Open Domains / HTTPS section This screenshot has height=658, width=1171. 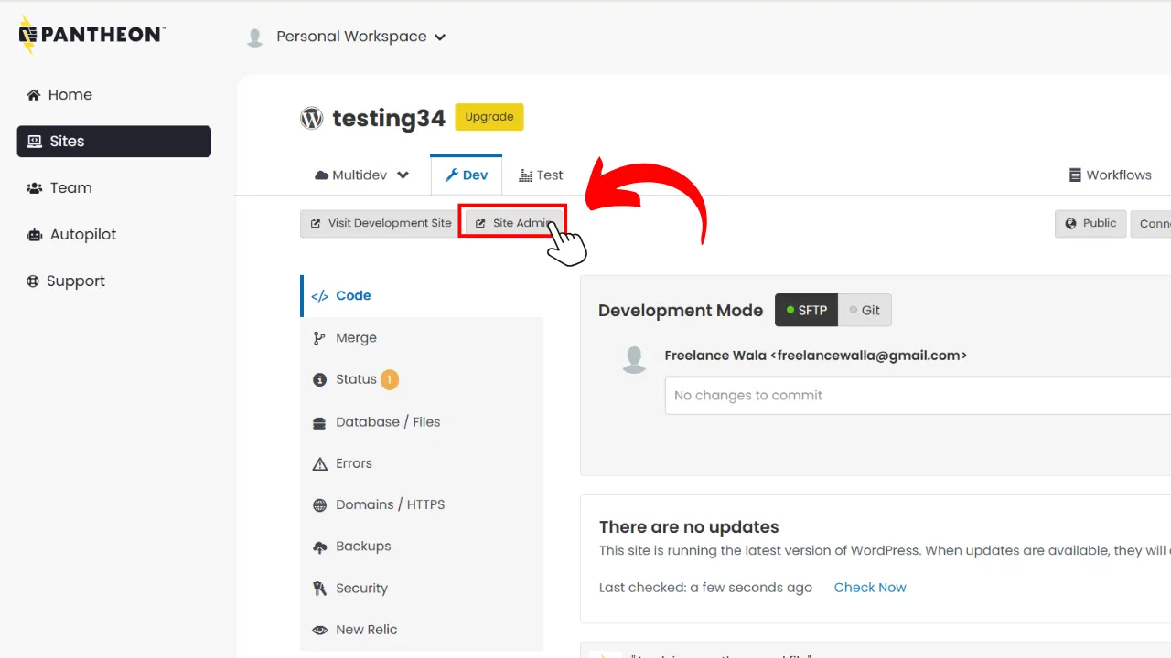click(x=423, y=504)
